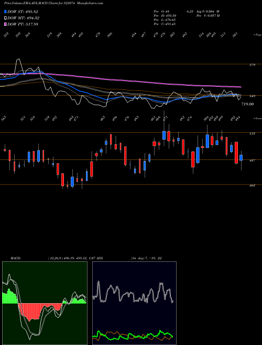The width and height of the screenshot is (262, 345).
Task: Click the 'Avg V: 0.004 M' value
Action: tap(209, 11)
